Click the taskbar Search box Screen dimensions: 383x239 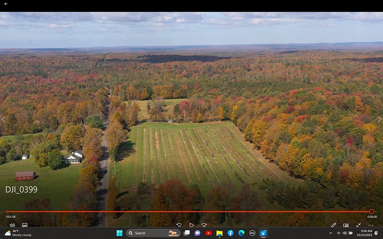pos(153,233)
